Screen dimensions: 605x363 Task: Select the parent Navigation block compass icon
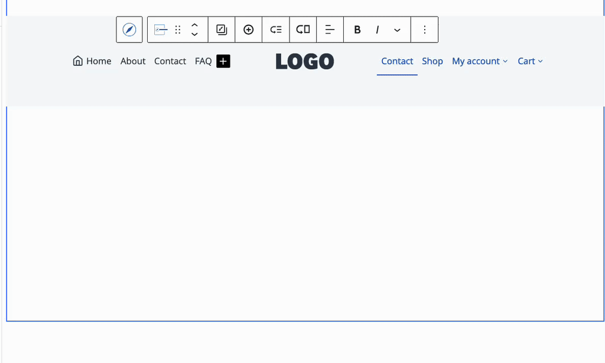click(x=129, y=30)
